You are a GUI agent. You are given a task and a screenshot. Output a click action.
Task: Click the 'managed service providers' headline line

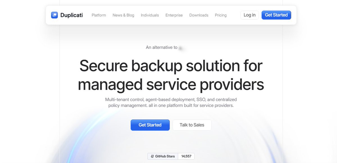click(171, 84)
